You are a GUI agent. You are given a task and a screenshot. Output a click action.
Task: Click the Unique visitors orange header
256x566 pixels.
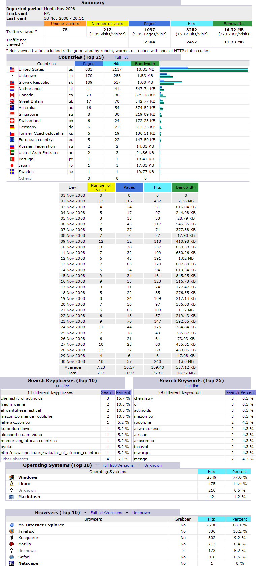click(x=65, y=24)
